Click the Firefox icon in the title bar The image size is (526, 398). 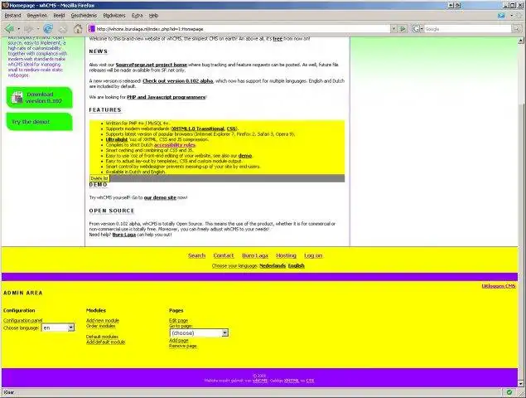point(5,5)
